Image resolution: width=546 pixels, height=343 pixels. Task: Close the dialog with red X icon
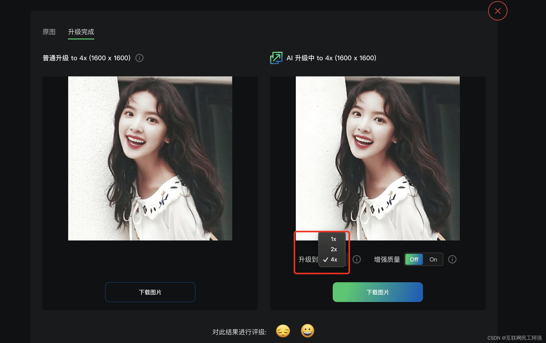point(498,11)
